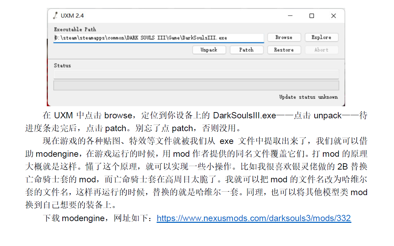
Task: Click the 'UXM 2.4' window title
Action: [x=72, y=16]
